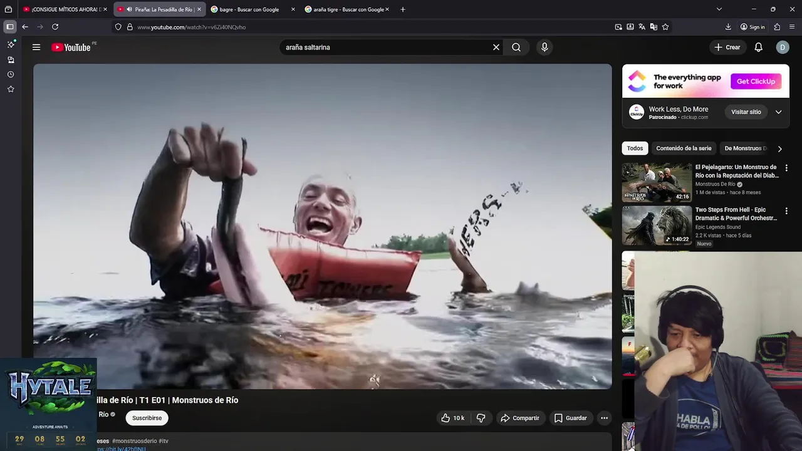802x451 pixels.
Task: Close the bagre search tab
Action: [x=293, y=9]
